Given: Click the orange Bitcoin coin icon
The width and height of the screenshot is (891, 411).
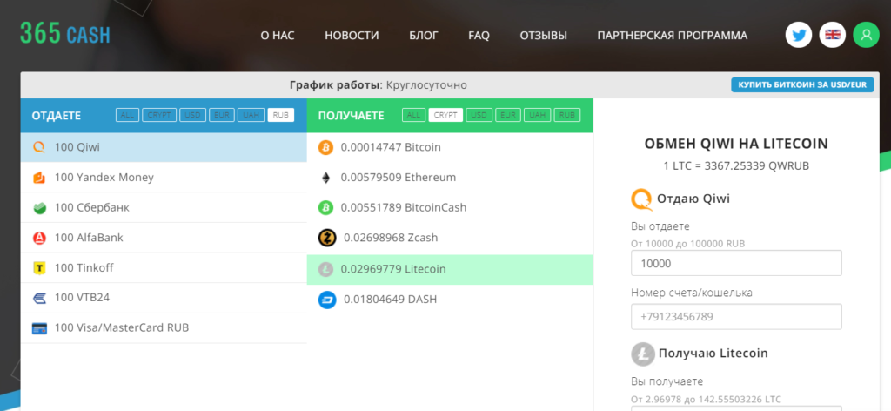Looking at the screenshot, I should (325, 147).
